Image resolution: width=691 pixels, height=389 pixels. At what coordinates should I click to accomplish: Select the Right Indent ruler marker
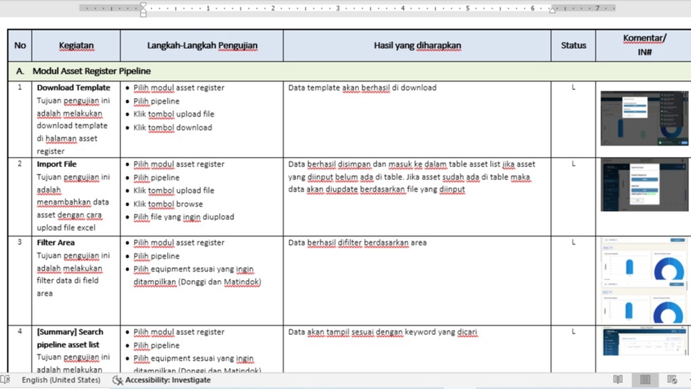[x=552, y=9]
